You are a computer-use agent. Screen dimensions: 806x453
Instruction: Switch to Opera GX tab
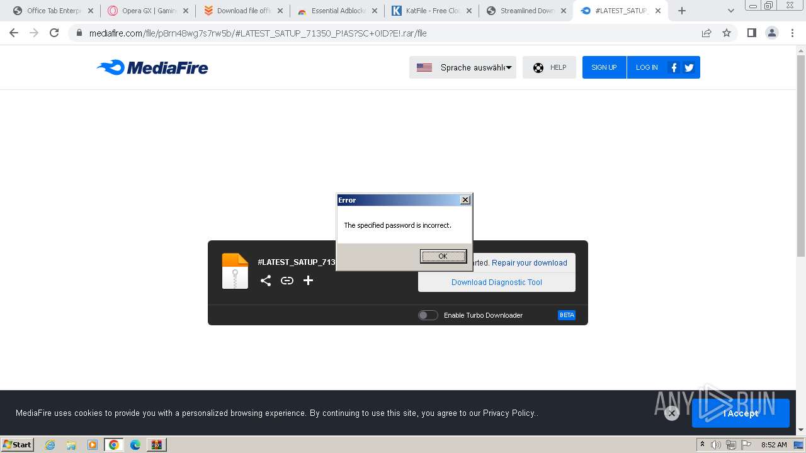148,11
